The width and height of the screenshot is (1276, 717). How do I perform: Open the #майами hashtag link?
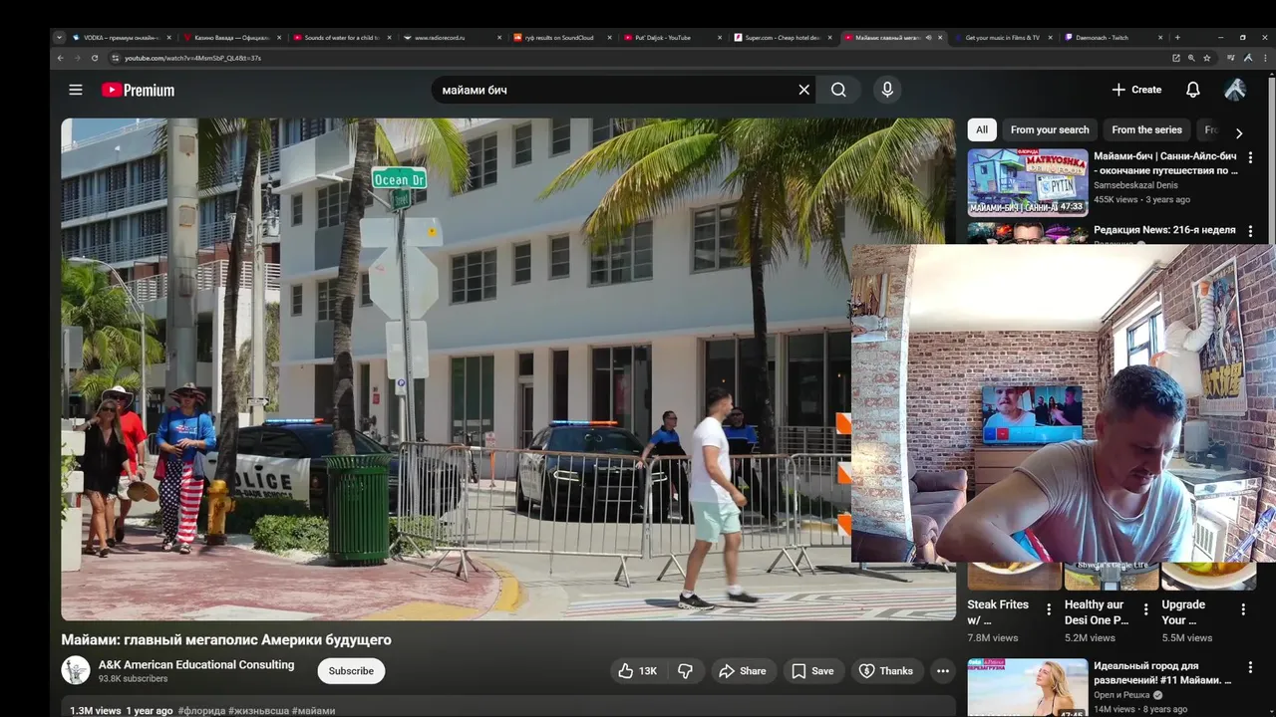313,711
